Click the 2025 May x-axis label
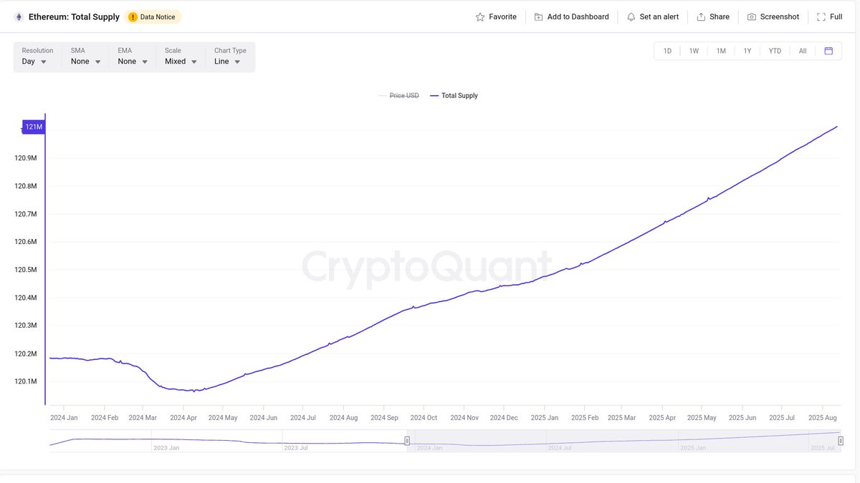Screen dimensions: 860x483 click(702, 417)
